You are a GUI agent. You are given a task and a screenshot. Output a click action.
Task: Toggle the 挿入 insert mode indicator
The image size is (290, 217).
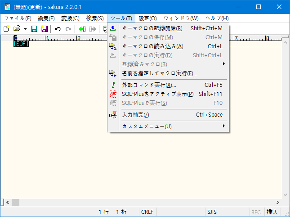(x=272, y=212)
